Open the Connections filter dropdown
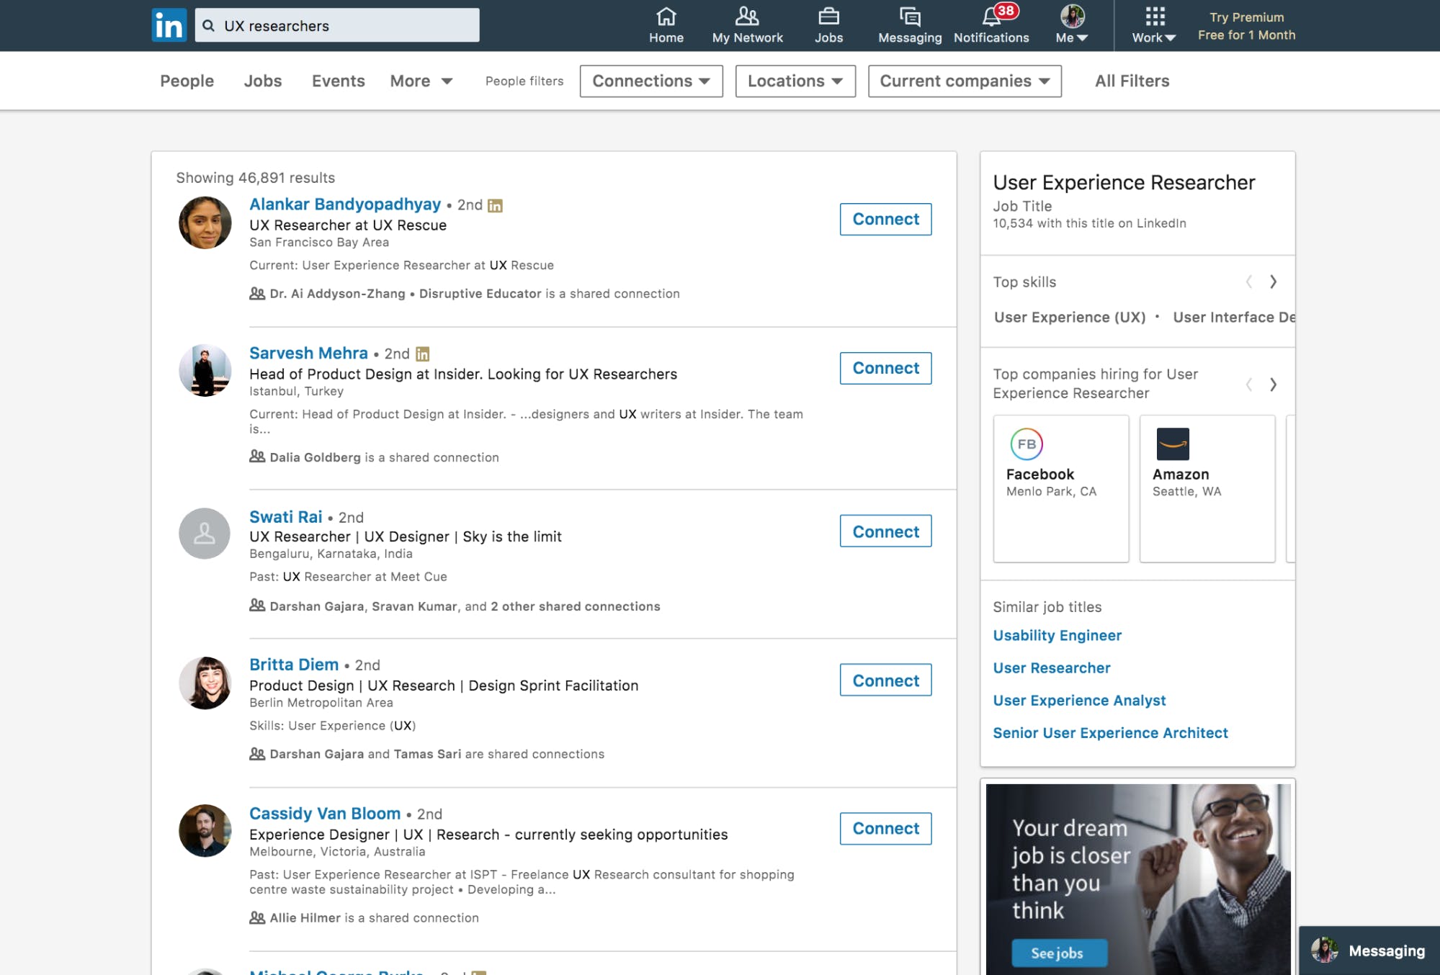 (x=651, y=81)
